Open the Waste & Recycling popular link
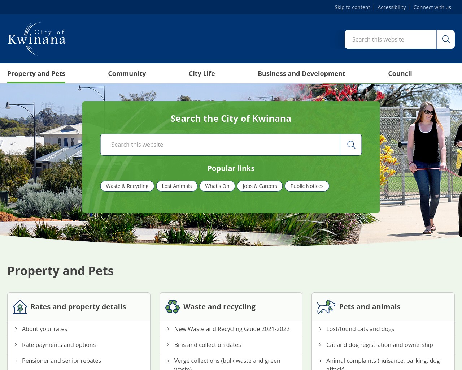This screenshot has width=462, height=370. click(x=127, y=186)
